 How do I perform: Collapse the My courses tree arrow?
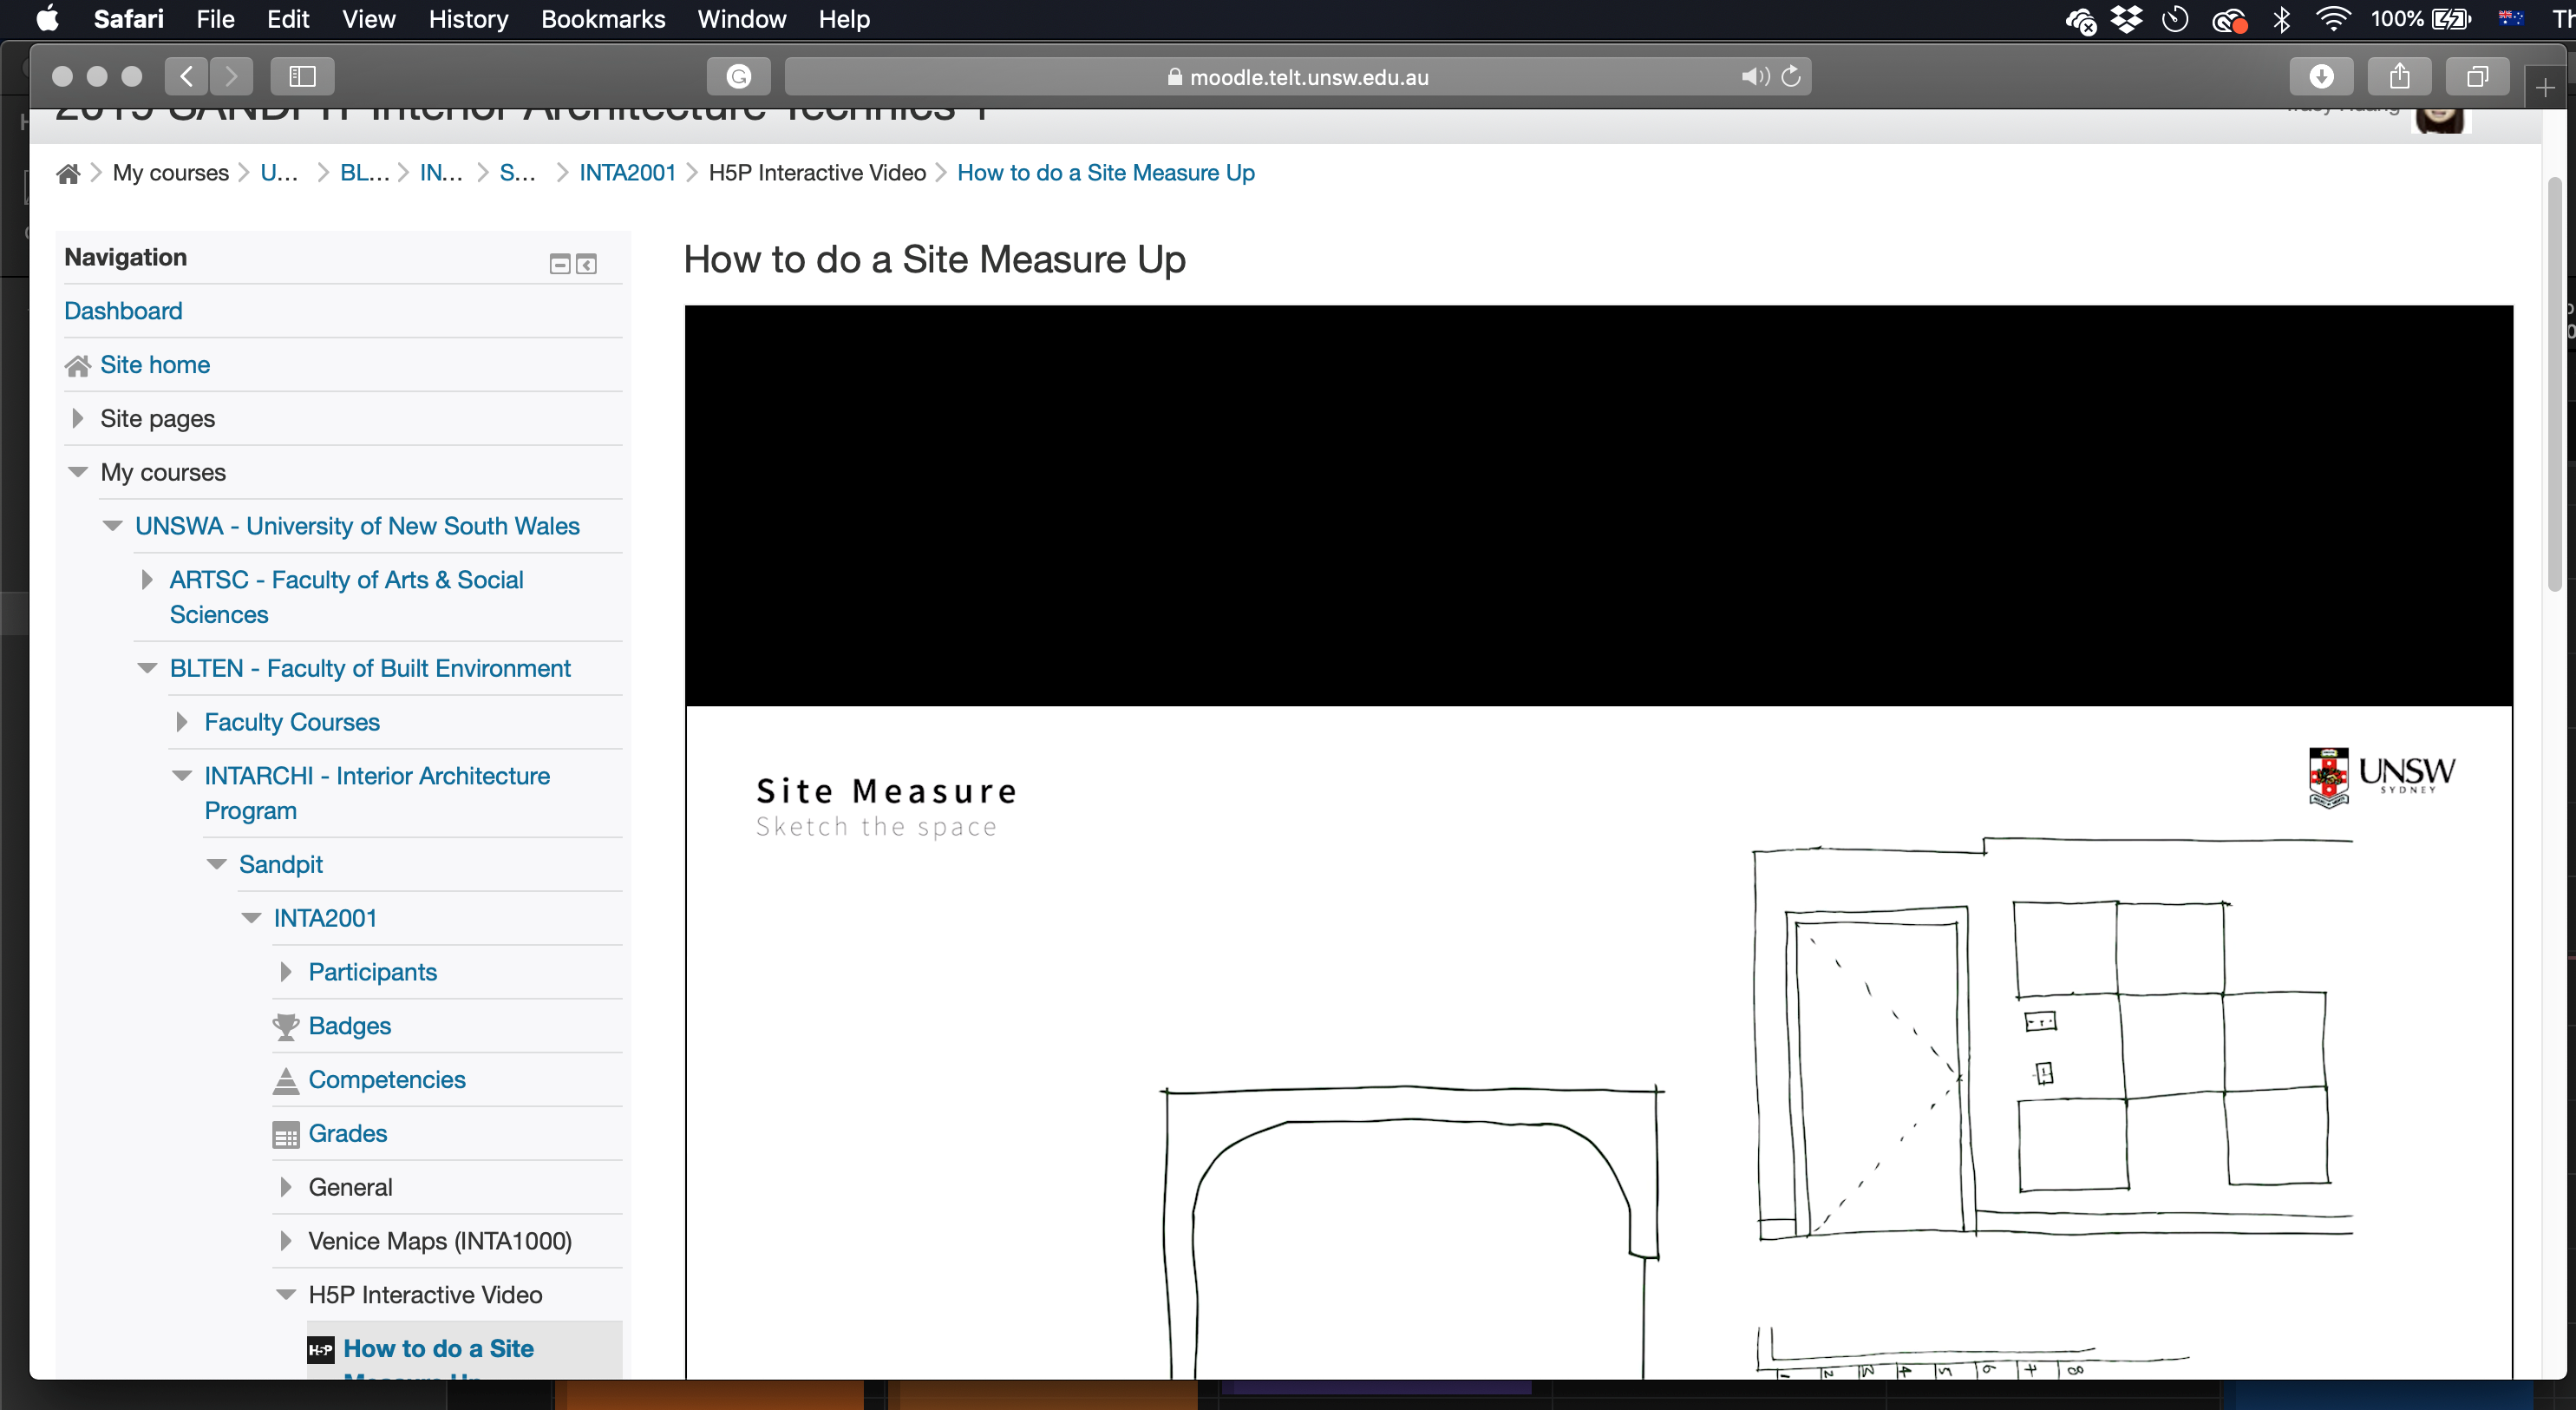click(78, 472)
